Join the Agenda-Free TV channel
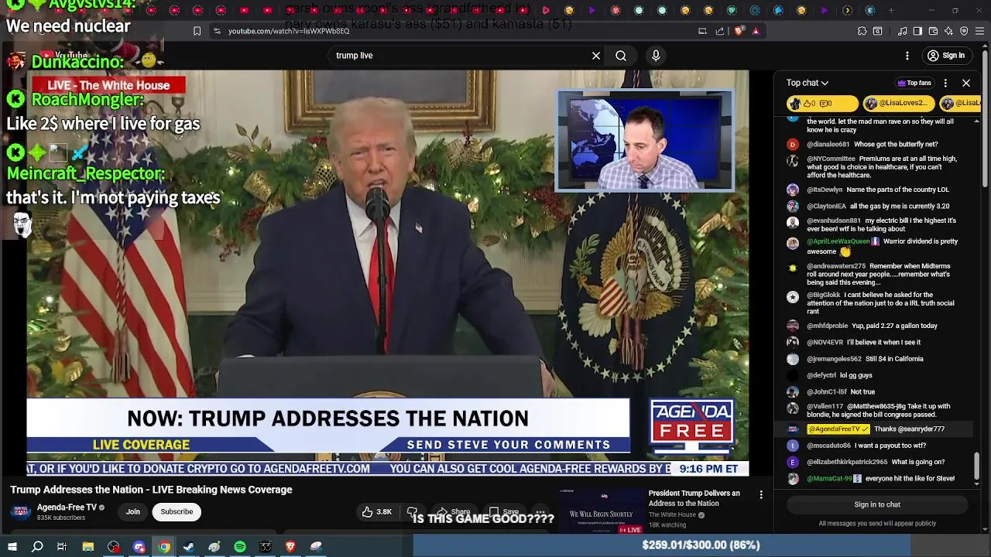This screenshot has height=557, width=991. (x=133, y=511)
